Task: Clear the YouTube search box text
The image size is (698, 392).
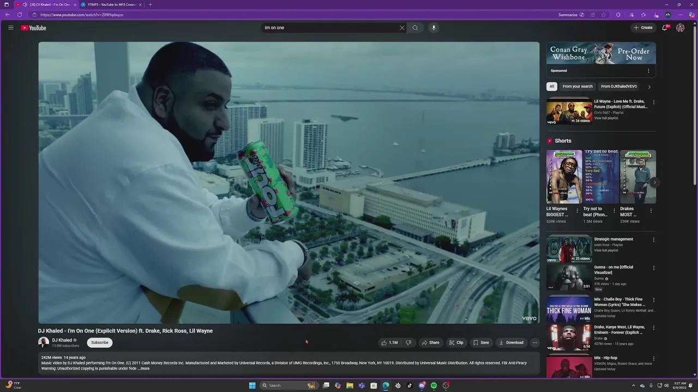Action: pyautogui.click(x=402, y=28)
